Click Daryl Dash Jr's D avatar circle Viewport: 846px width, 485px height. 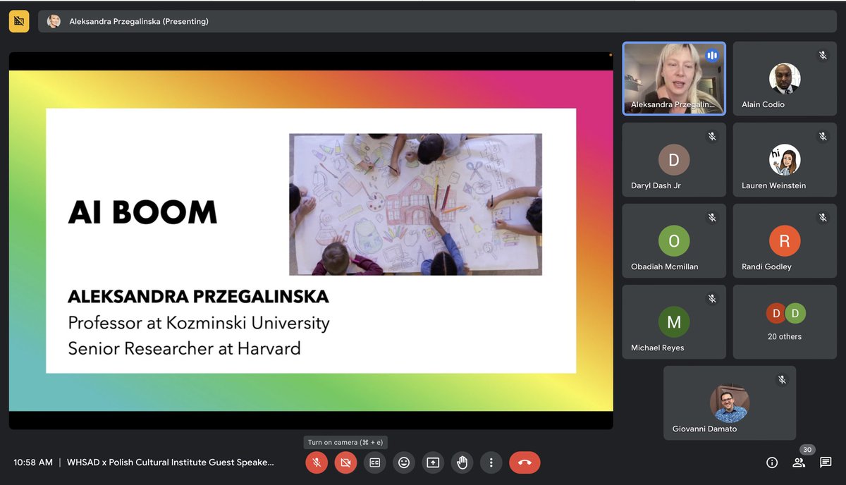click(674, 160)
